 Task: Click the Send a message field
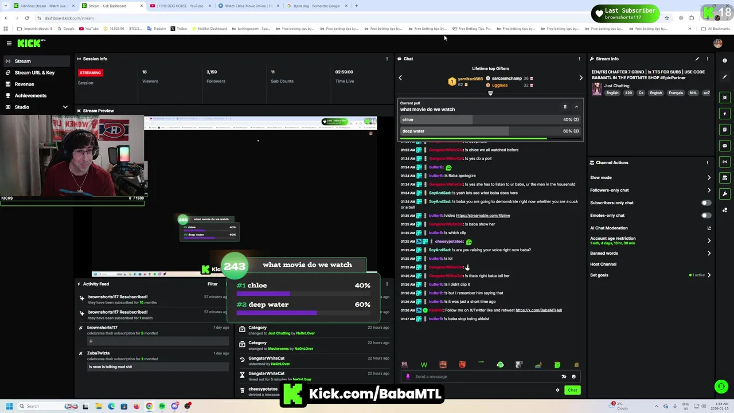coord(487,377)
